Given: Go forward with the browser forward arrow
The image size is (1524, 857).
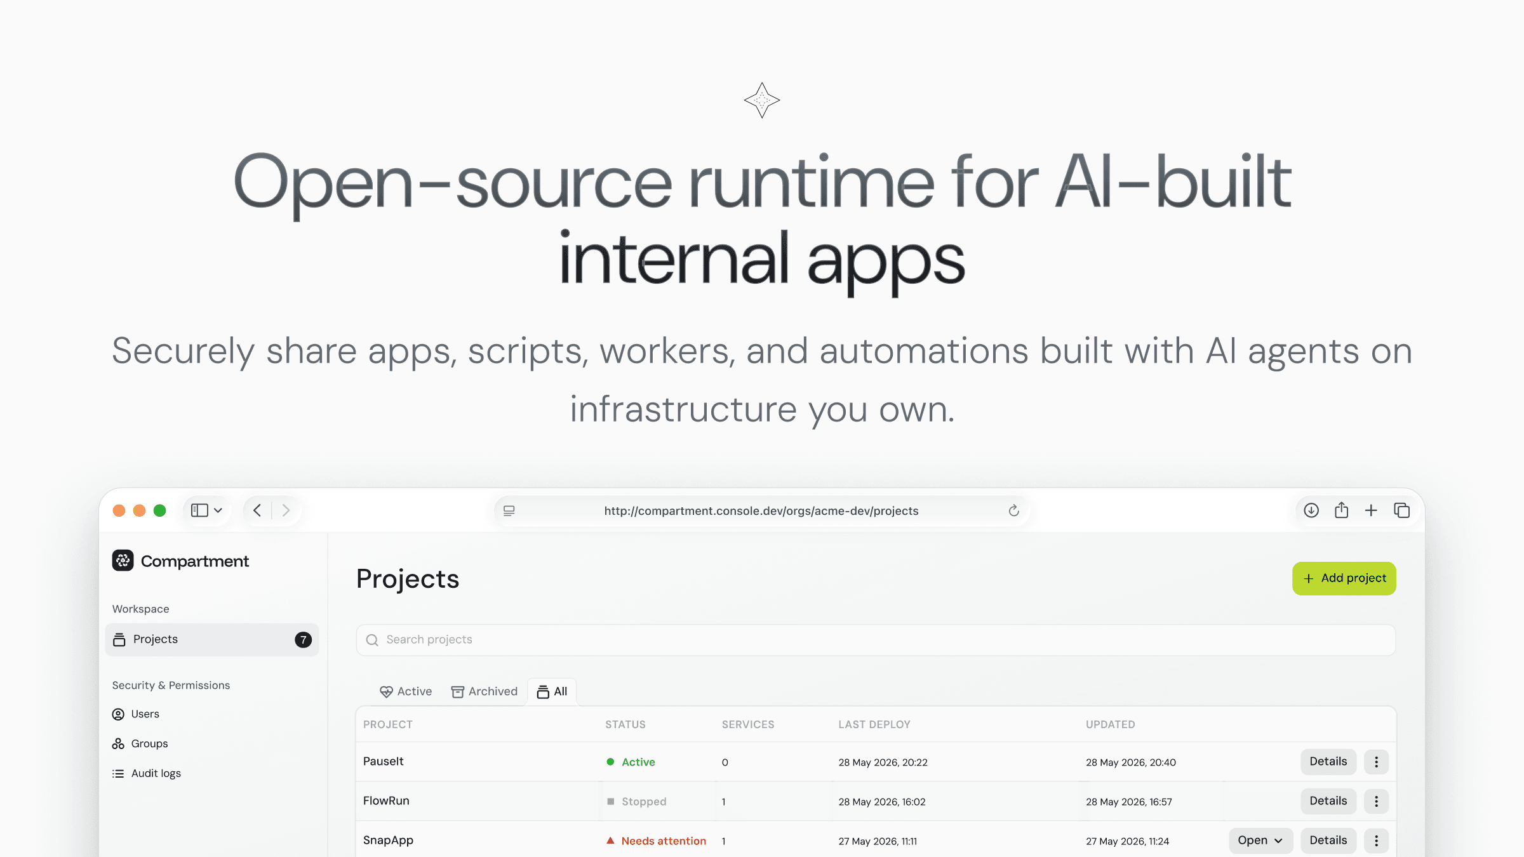Looking at the screenshot, I should coord(286,510).
